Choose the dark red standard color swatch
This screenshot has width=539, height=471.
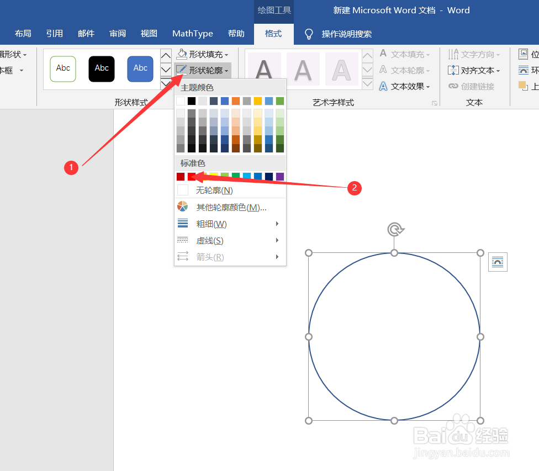(x=181, y=177)
